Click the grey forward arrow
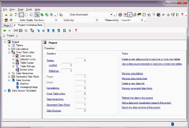 click(x=10, y=31)
